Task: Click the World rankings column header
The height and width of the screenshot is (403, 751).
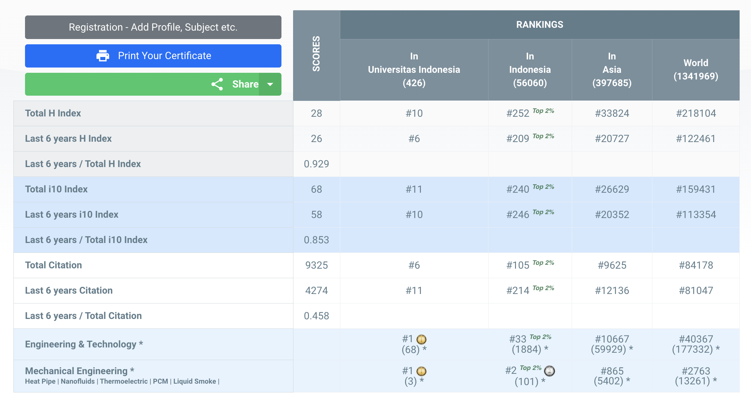Action: [696, 70]
